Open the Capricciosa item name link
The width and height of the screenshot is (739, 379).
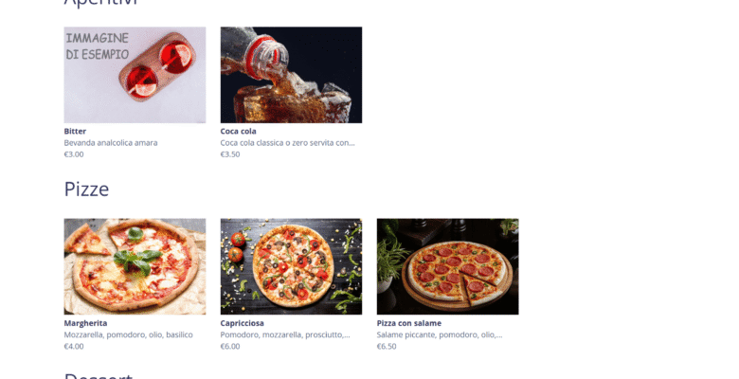point(243,323)
